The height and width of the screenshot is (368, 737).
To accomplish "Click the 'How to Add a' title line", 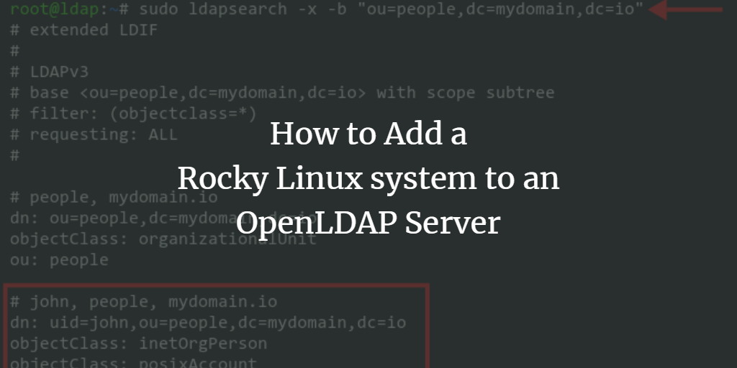I will 368,134.
